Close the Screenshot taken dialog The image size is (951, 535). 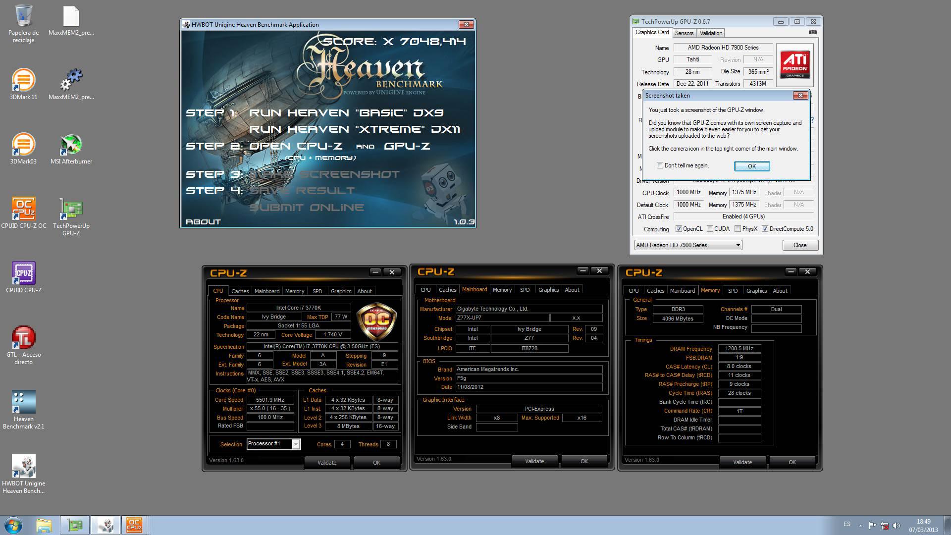(800, 95)
